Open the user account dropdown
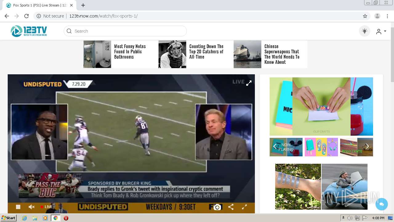 [x=381, y=31]
